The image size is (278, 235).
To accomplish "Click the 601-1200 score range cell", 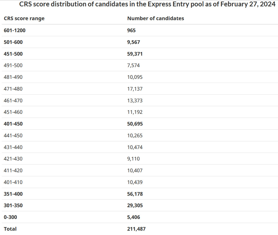I will point(15,30).
